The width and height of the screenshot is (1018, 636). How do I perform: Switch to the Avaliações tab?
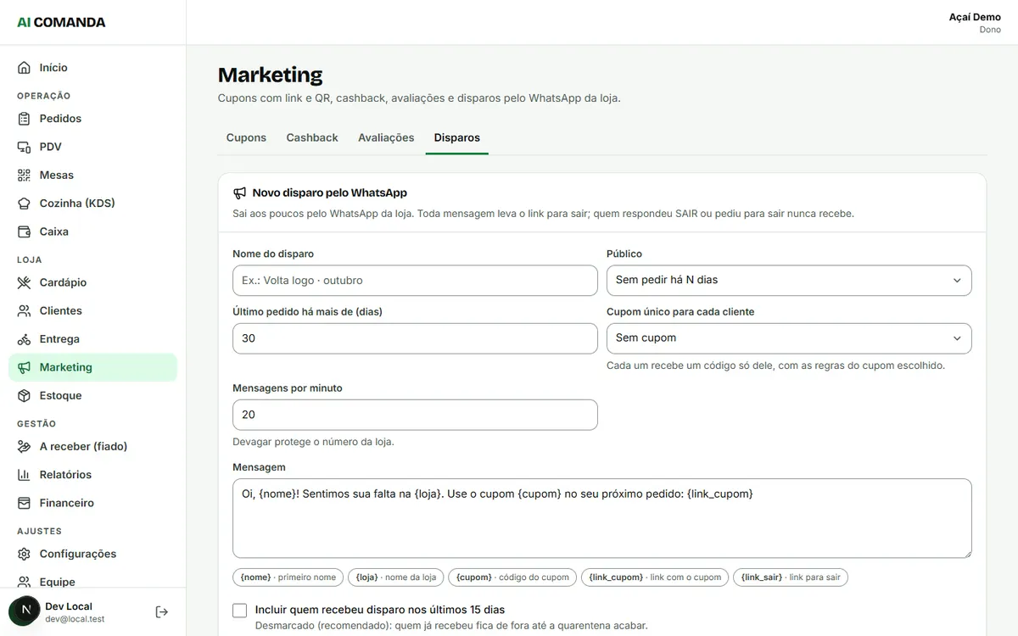(x=386, y=137)
